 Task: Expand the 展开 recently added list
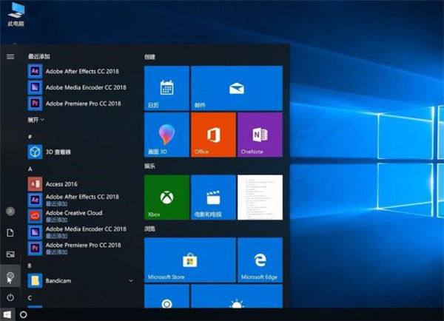(36, 119)
